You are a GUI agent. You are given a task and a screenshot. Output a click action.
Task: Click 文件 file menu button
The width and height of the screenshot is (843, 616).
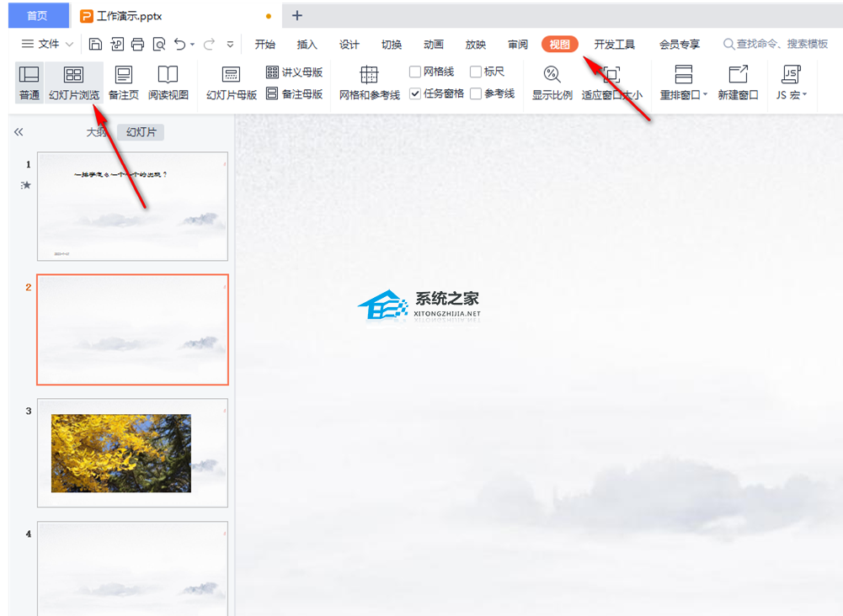point(40,44)
